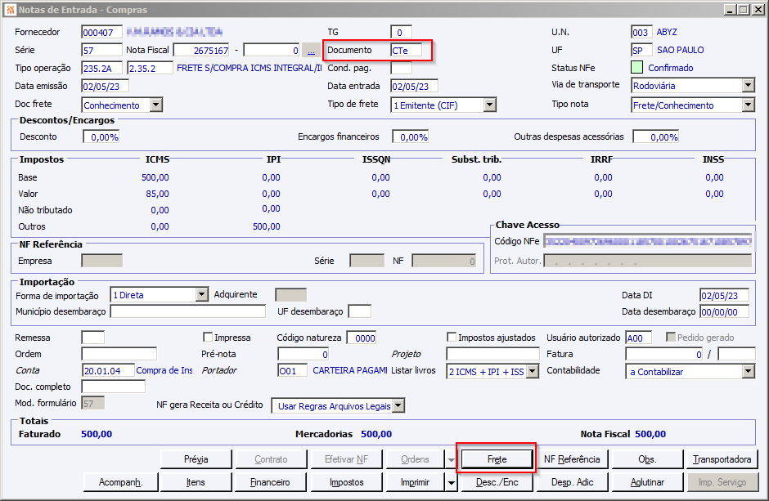The width and height of the screenshot is (769, 501).
Task: Click the Frete button
Action: [x=497, y=459]
